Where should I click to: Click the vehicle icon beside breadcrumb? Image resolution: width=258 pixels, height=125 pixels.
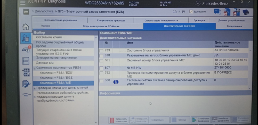(26, 12)
